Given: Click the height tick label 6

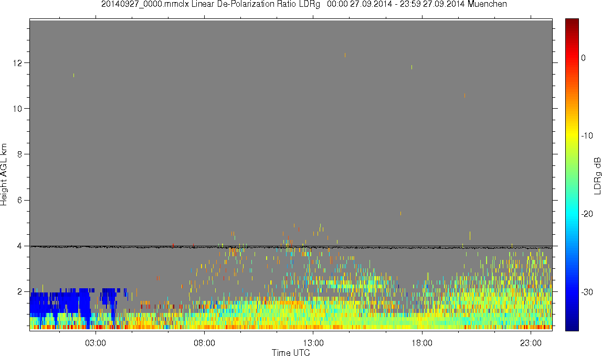Looking at the screenshot, I should [x=19, y=200].
